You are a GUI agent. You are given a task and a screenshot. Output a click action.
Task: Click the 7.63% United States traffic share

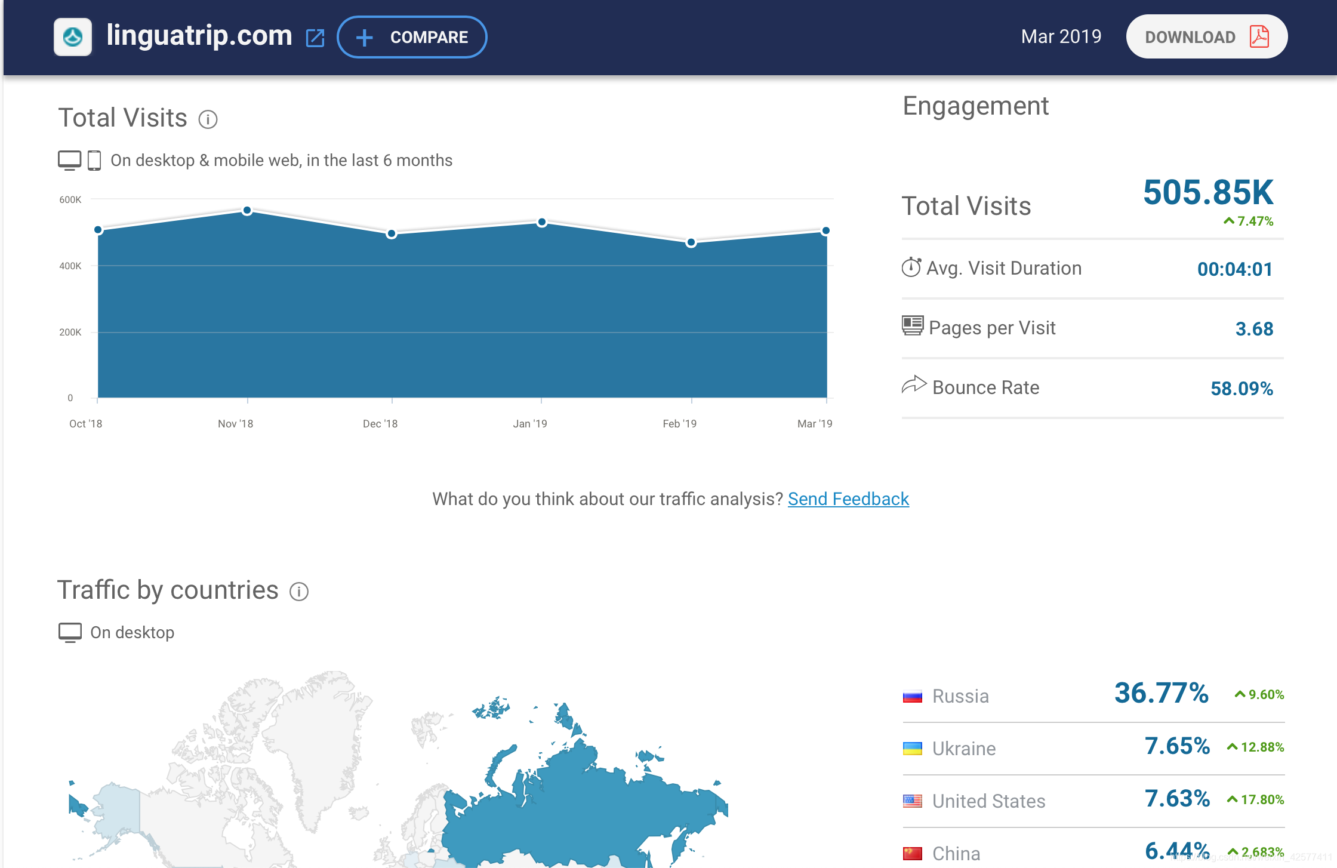[1177, 799]
